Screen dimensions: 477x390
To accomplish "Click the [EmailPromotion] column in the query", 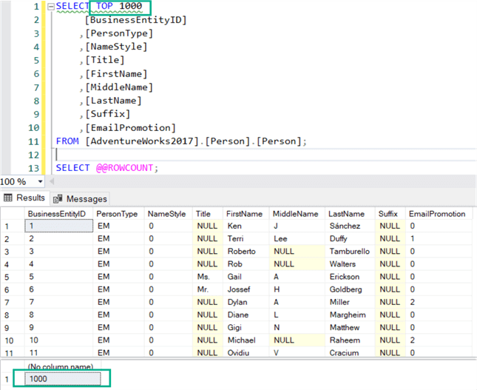I will pos(130,128).
